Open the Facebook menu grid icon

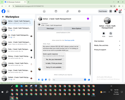(x=110, y=11)
